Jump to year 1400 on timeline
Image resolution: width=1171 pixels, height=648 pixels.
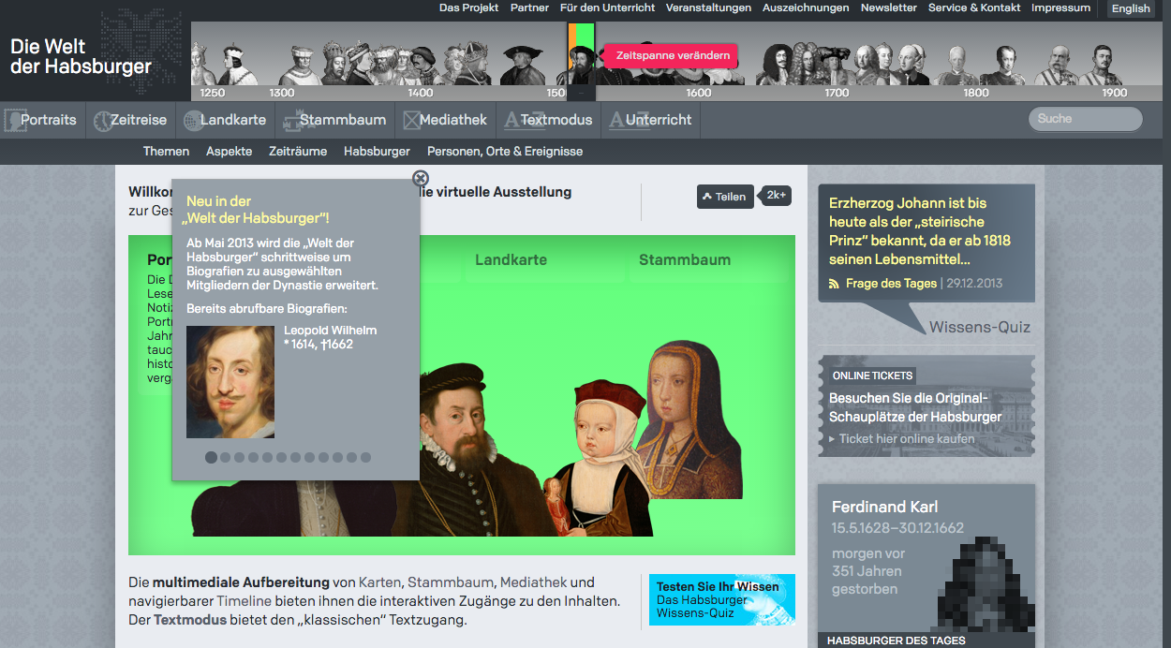pos(421,93)
